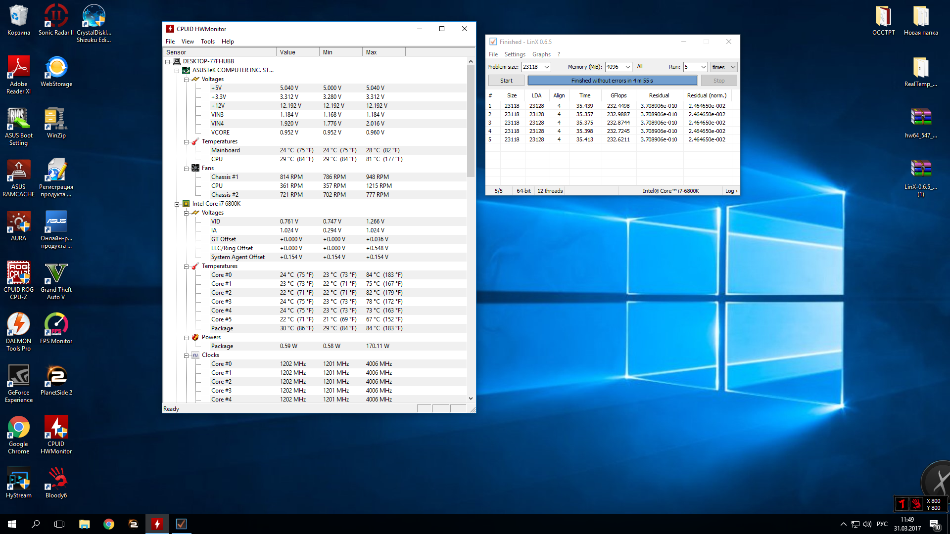Open the OCCTPT folder icon
This screenshot has height=534, width=950.
click(x=883, y=17)
